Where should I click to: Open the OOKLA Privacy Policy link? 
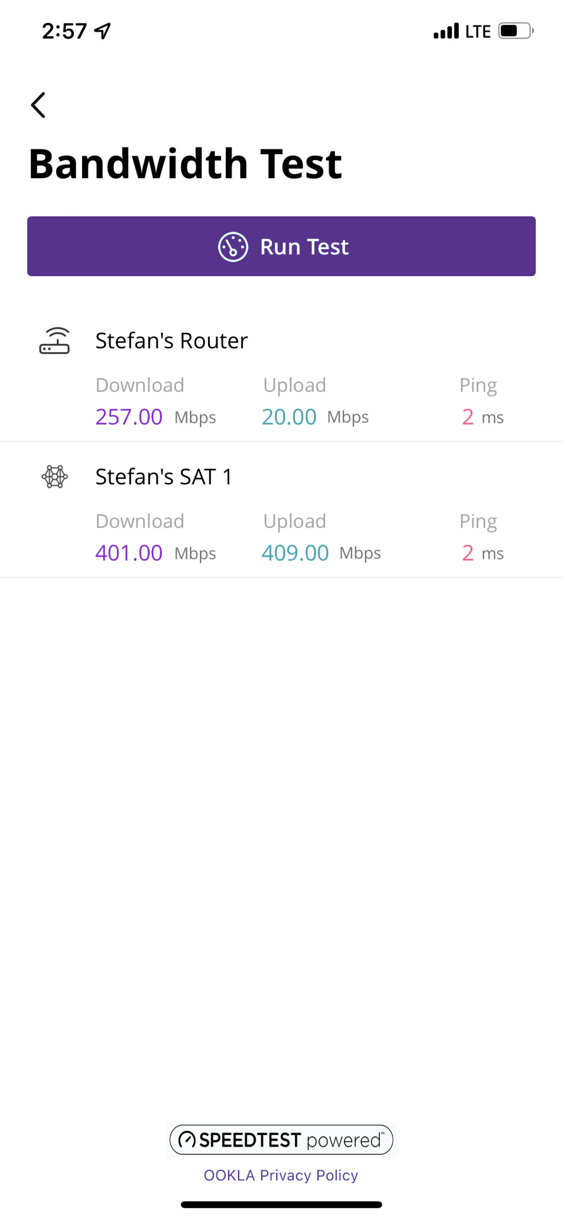[281, 1175]
